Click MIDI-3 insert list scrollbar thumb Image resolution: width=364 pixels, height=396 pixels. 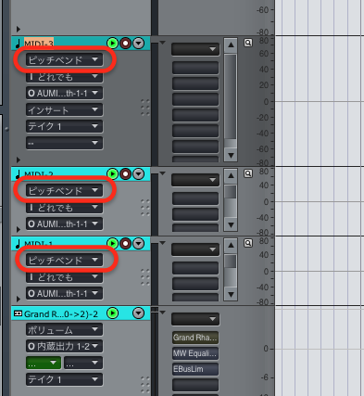click(231, 96)
